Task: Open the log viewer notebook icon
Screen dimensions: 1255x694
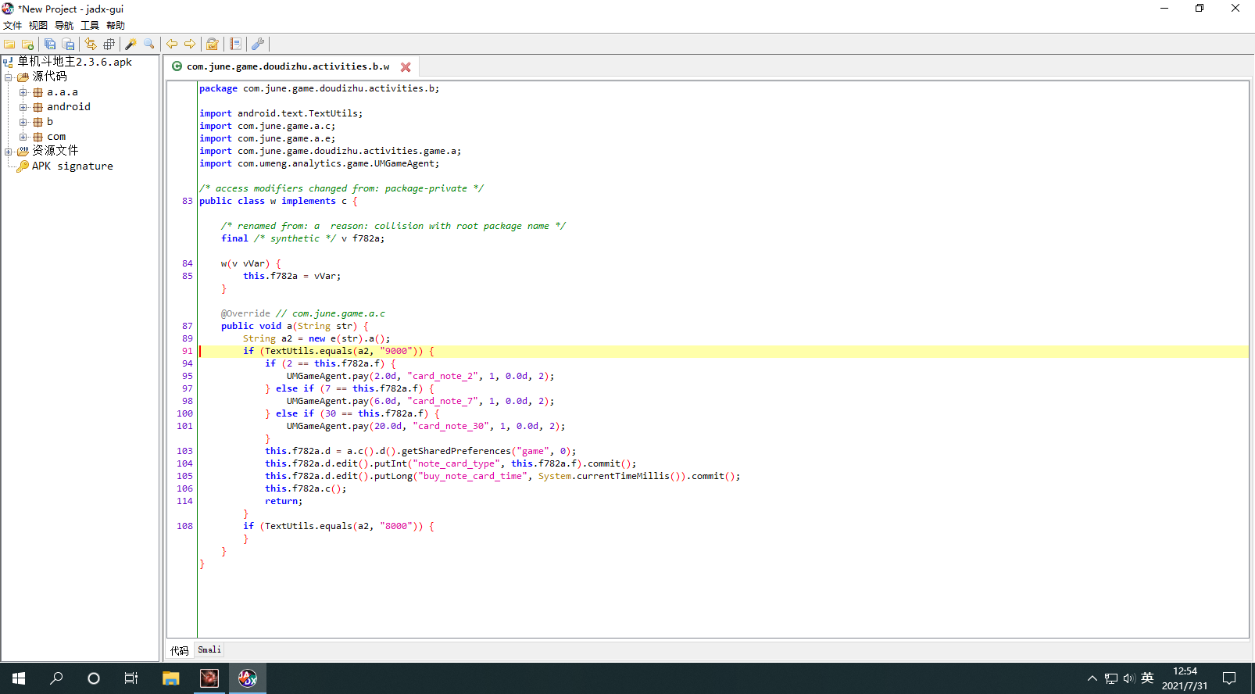Action: click(x=235, y=44)
